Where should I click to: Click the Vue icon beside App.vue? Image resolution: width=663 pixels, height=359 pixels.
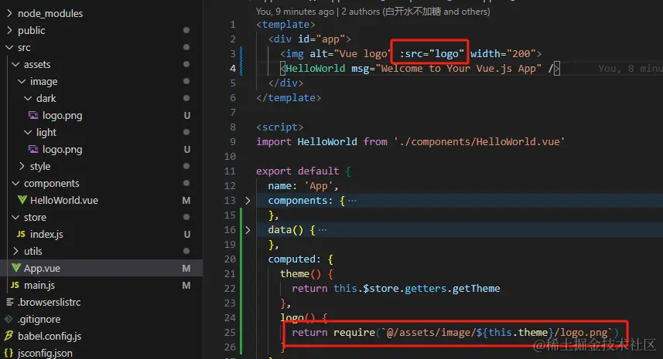[16, 268]
